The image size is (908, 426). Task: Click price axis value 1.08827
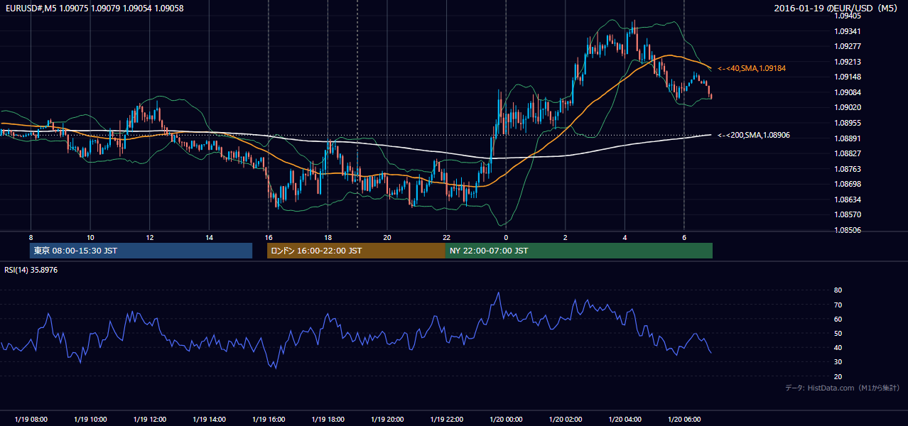pyautogui.click(x=849, y=153)
